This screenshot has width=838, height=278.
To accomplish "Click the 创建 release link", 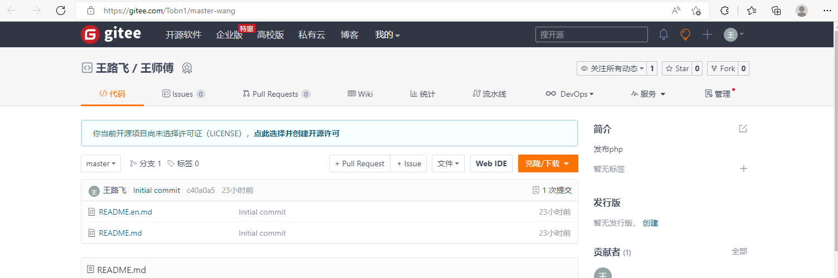I will [x=650, y=223].
